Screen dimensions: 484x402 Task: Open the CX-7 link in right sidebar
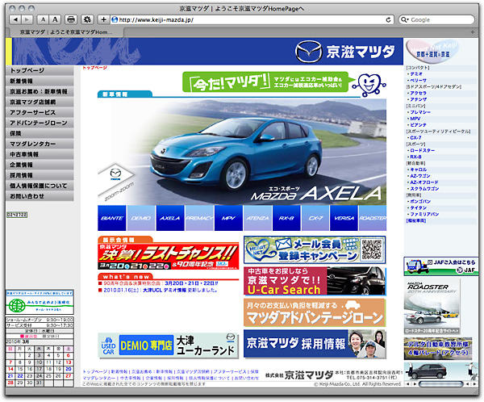[416, 137]
